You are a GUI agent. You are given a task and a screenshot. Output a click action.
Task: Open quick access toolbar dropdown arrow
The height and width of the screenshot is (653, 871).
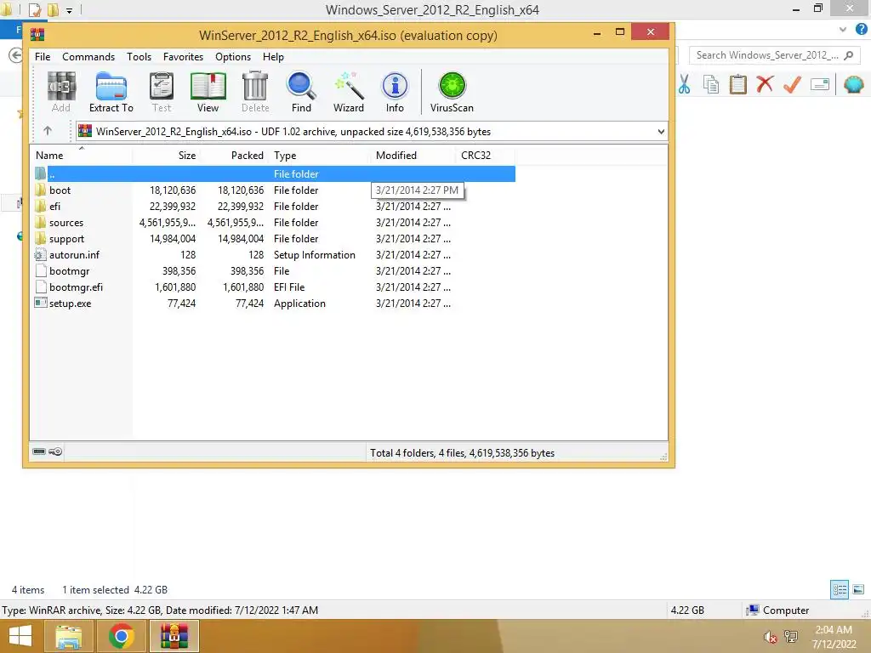[x=69, y=10]
